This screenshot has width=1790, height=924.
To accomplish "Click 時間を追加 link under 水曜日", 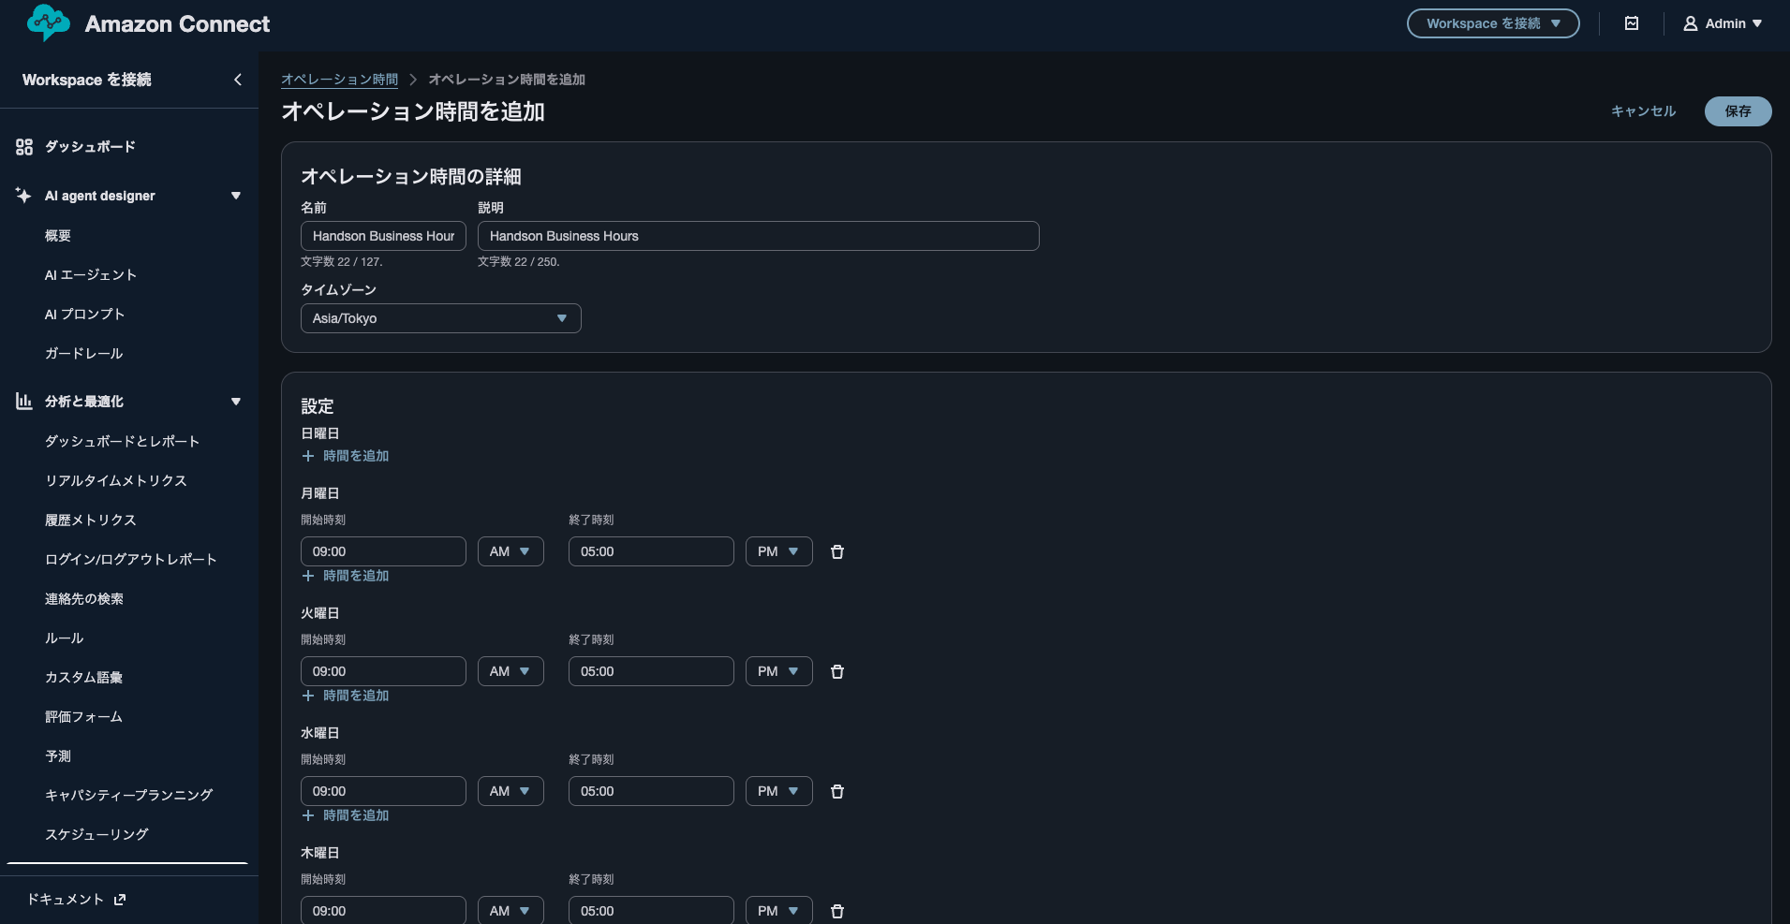I will click(356, 815).
